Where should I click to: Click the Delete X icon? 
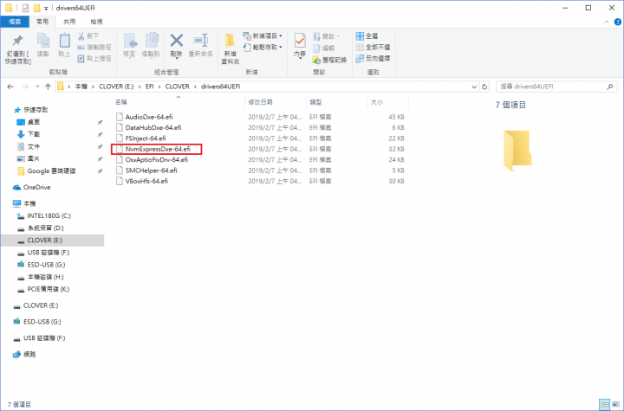[x=176, y=40]
